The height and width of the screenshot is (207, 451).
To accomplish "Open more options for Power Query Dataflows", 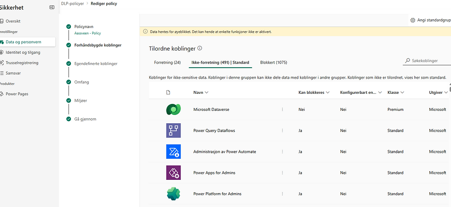I will pos(282,131).
